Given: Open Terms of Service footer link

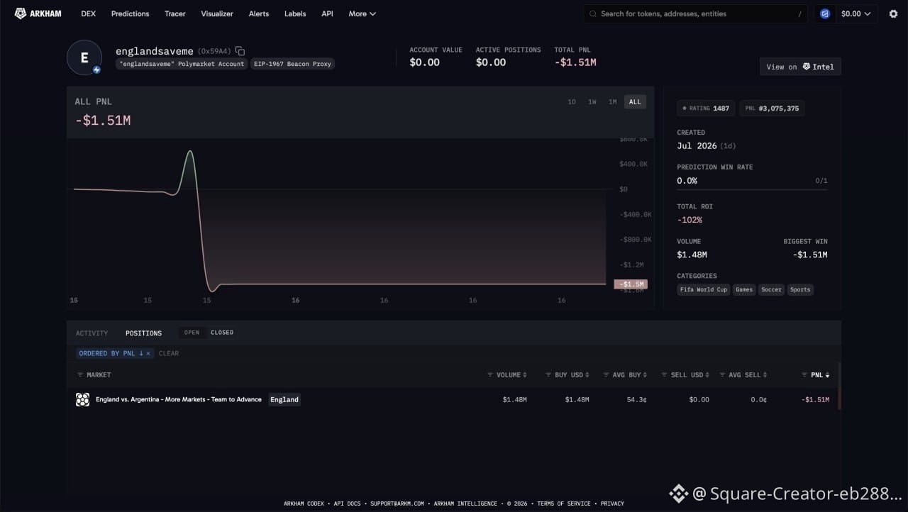Looking at the screenshot, I should [564, 503].
